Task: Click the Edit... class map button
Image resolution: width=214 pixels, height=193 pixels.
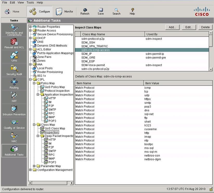Action: pyautogui.click(x=189, y=27)
